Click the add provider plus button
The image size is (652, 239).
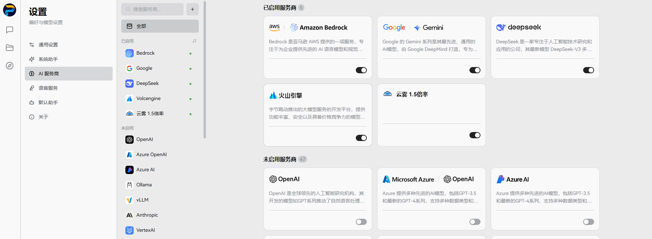pyautogui.click(x=192, y=9)
